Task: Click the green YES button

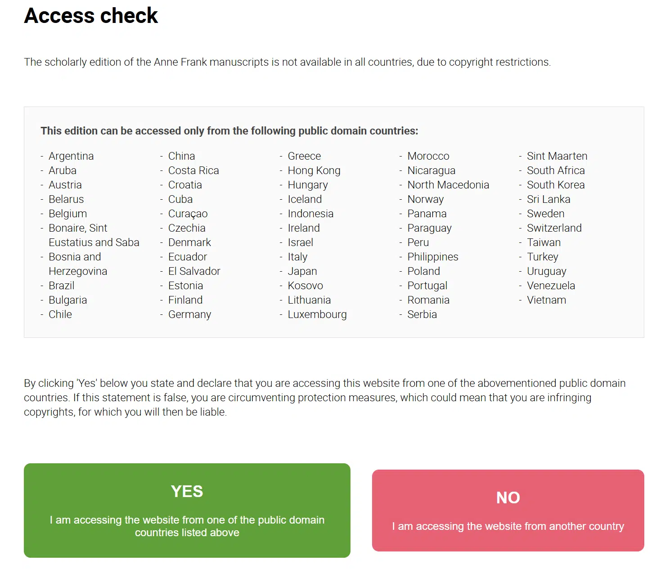Action: coord(187,510)
